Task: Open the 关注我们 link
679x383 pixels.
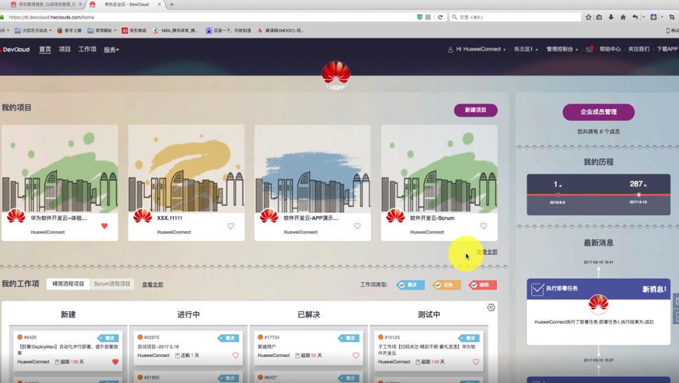Action: 638,49
